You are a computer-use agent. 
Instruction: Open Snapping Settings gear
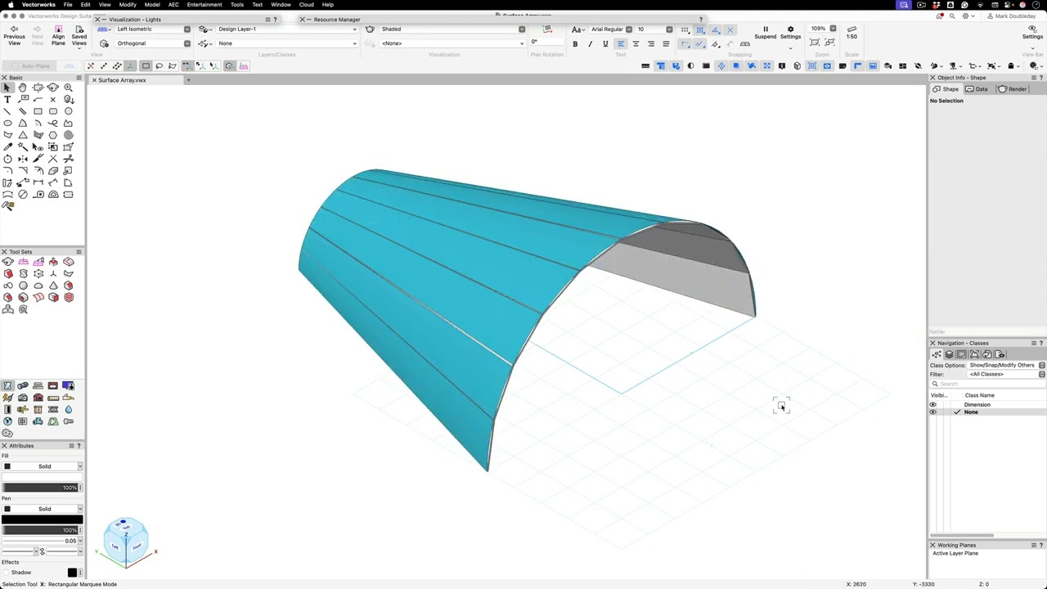790,33
